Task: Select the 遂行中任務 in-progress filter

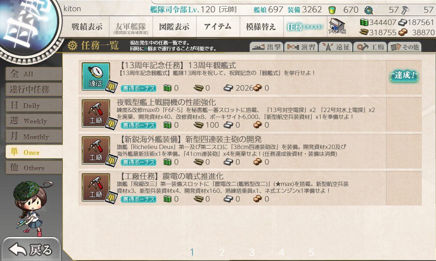Action: (x=33, y=90)
